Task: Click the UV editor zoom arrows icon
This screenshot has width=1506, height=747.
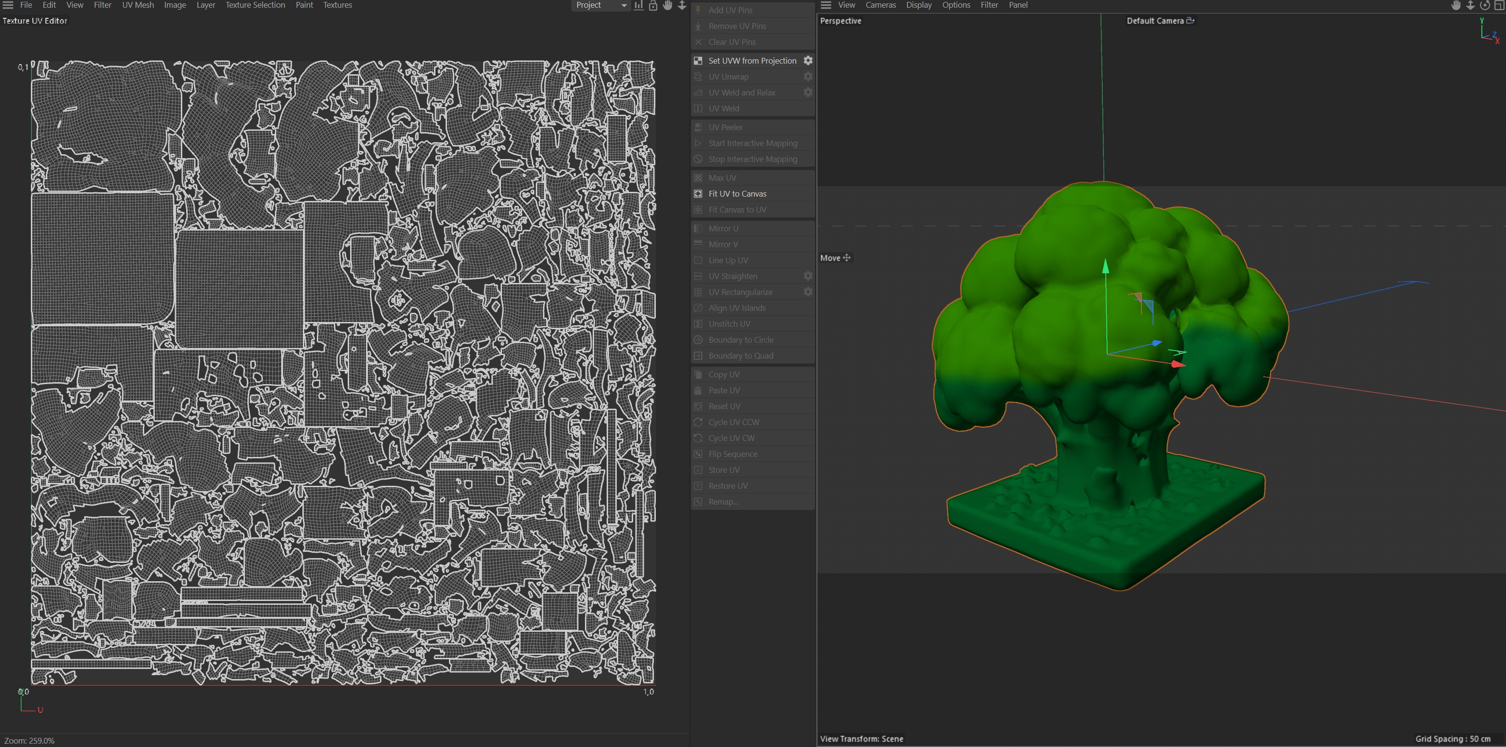Action: coord(682,5)
